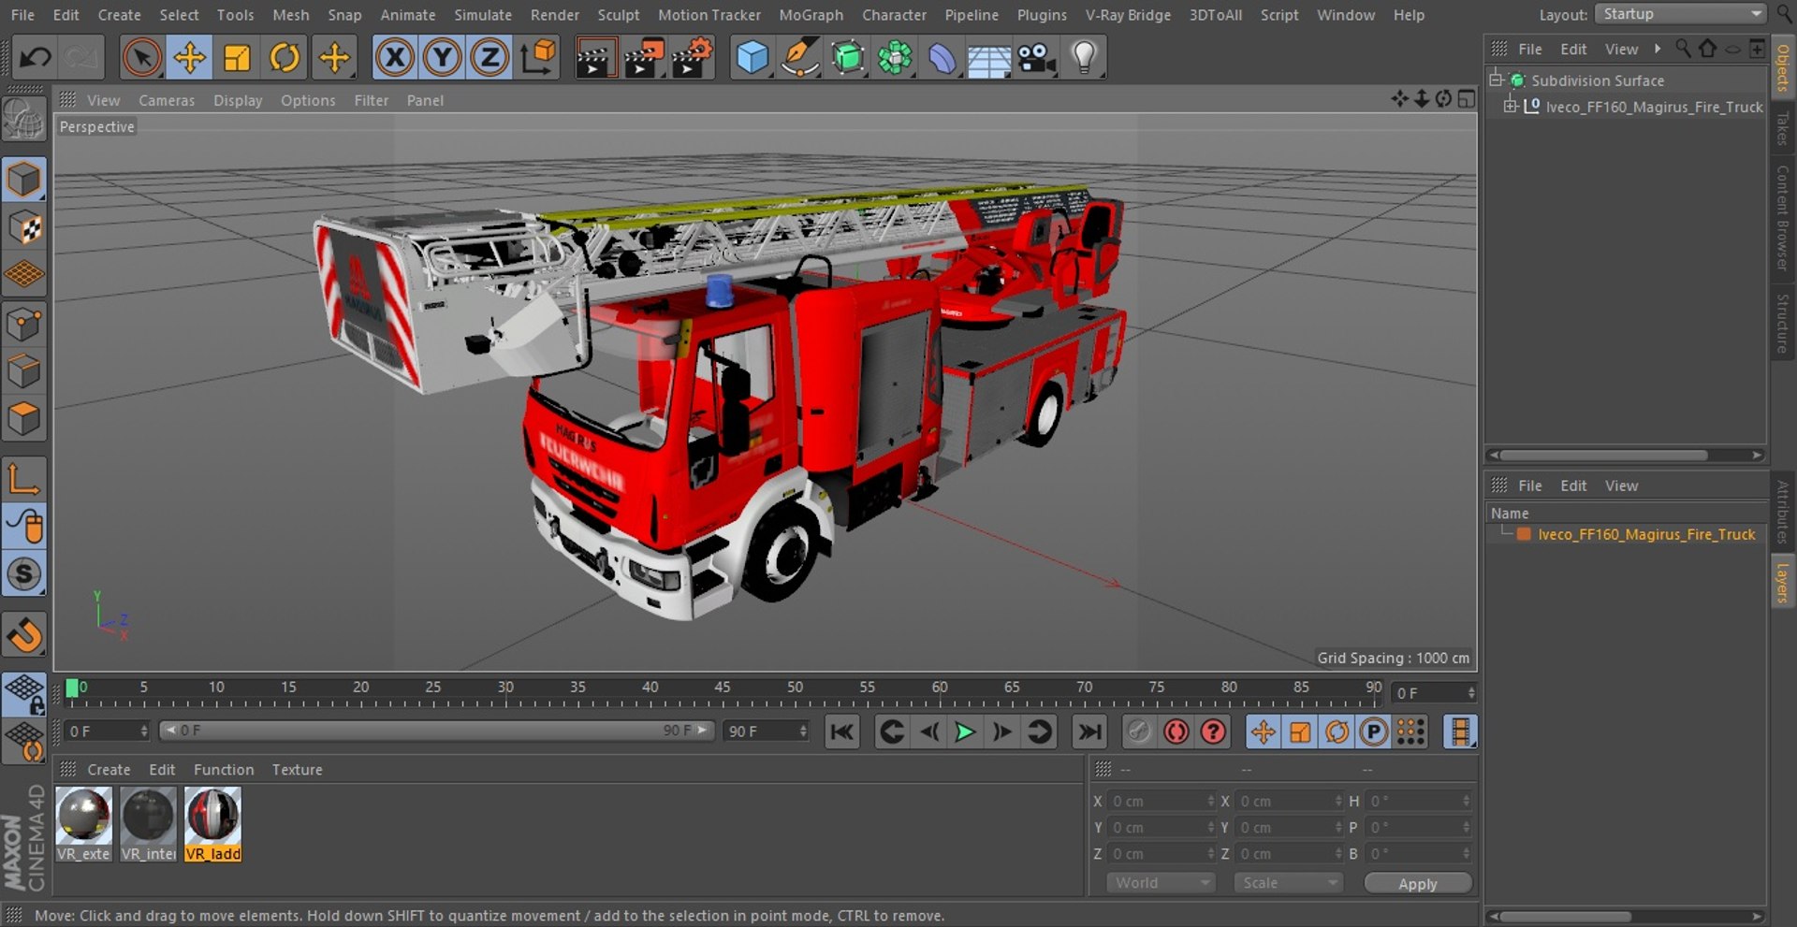The width and height of the screenshot is (1797, 927).
Task: Click the X position input field
Action: 1161,801
